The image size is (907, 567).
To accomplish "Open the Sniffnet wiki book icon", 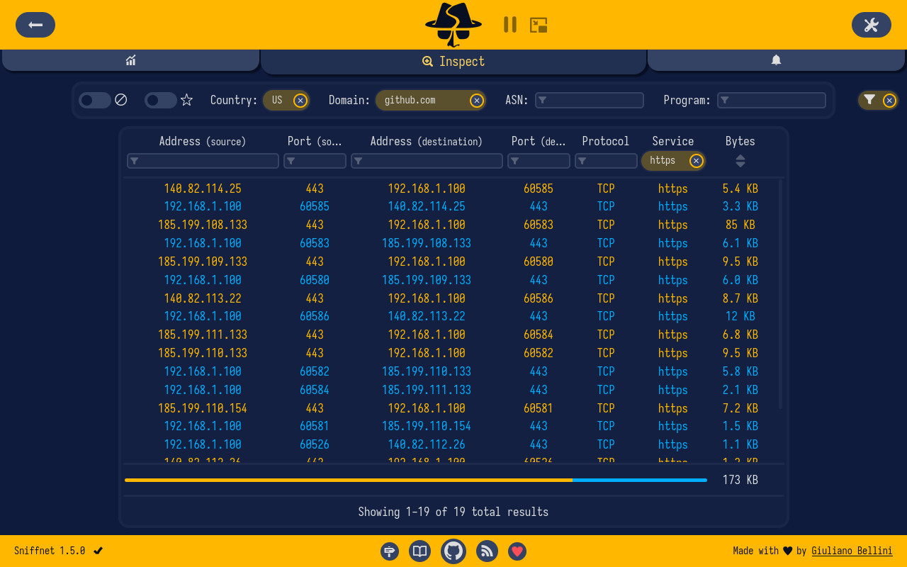I will tap(419, 551).
